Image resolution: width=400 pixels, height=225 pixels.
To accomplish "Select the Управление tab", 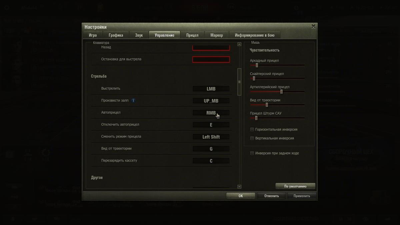I will pyautogui.click(x=165, y=35).
